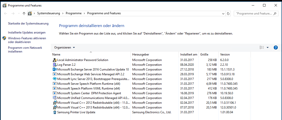This screenshot has width=282, height=120.
Task: Expand the chevron after Programme breadcrumb
Action: coord(84,13)
